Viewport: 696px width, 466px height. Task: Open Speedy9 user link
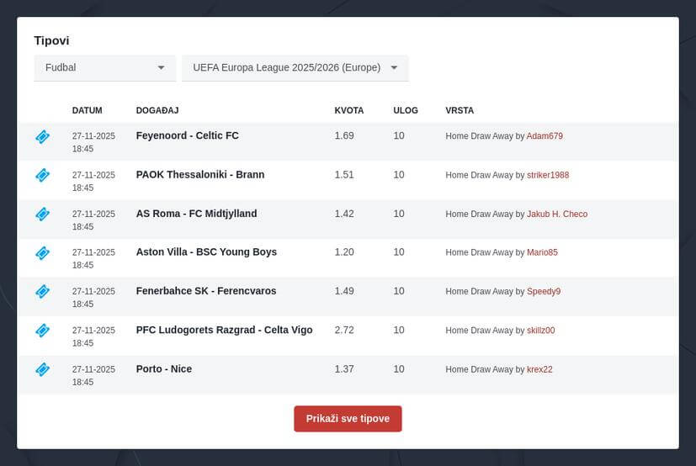(x=544, y=291)
